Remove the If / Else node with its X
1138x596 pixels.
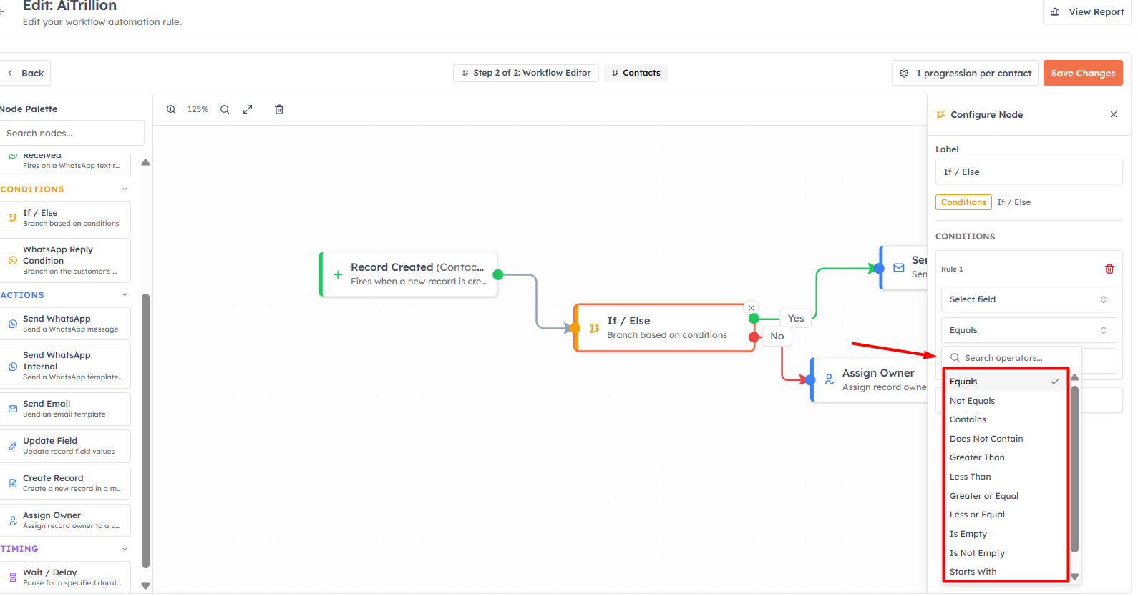click(x=752, y=308)
